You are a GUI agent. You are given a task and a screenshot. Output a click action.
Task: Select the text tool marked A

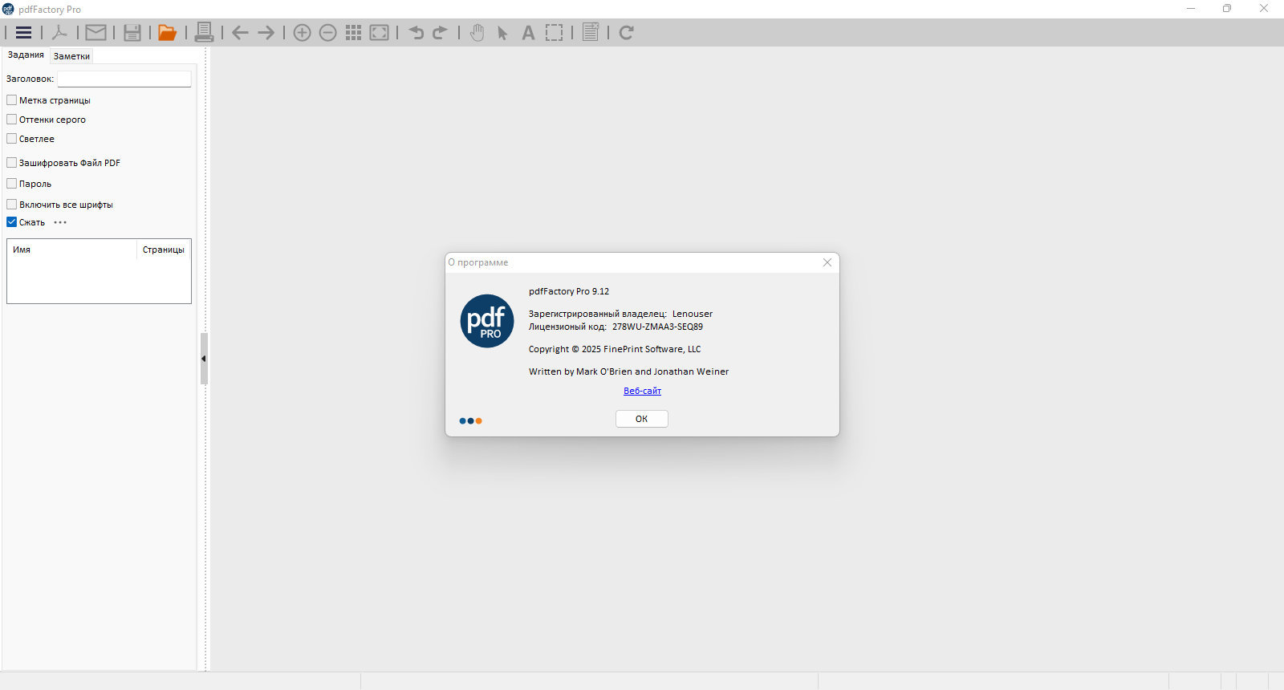[x=528, y=33]
